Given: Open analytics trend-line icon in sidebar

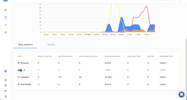Looking at the screenshot, I should (5, 25).
